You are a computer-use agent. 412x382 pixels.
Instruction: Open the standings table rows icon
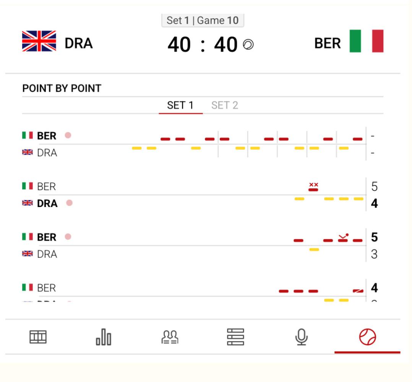click(x=235, y=337)
